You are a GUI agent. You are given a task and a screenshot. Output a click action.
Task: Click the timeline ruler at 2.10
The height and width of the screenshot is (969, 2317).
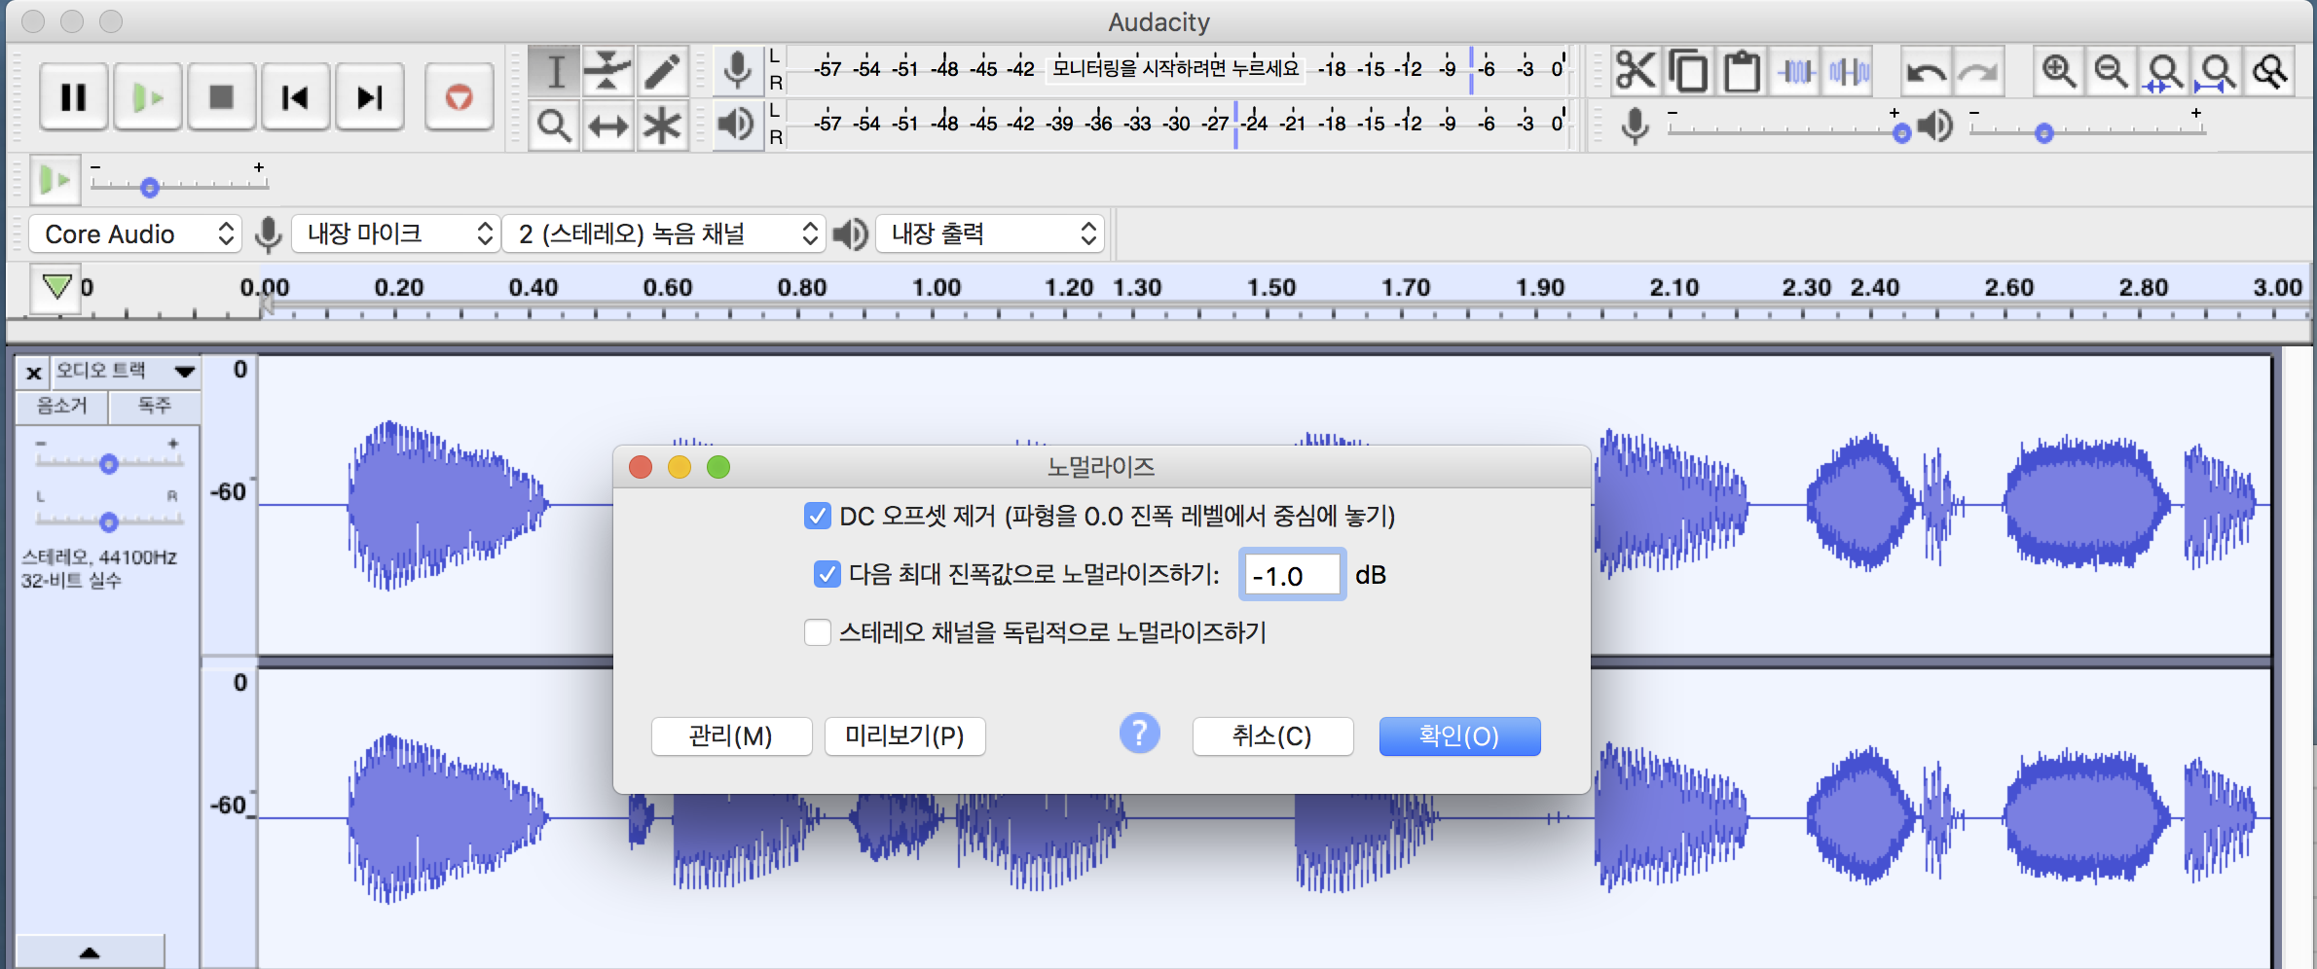pos(1673,288)
